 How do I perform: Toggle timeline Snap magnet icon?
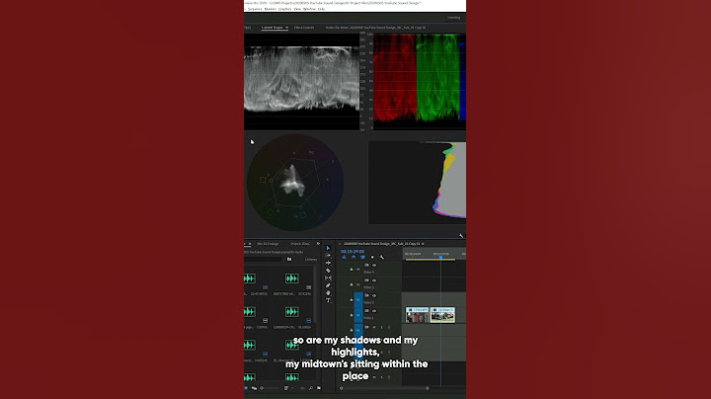[x=354, y=257]
